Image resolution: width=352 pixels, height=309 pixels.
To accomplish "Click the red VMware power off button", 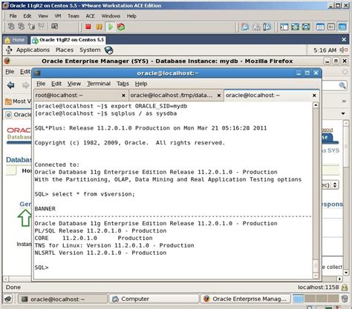I will click(88, 27).
